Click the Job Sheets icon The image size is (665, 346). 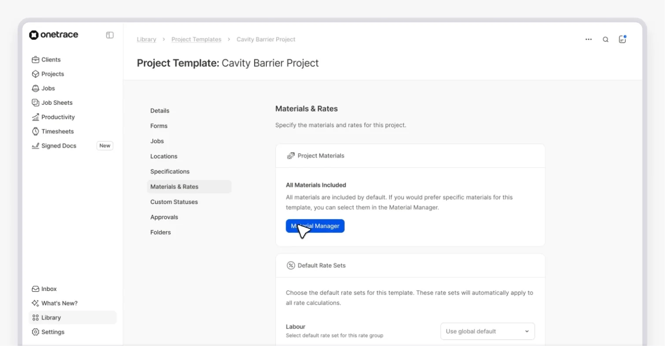tap(36, 103)
